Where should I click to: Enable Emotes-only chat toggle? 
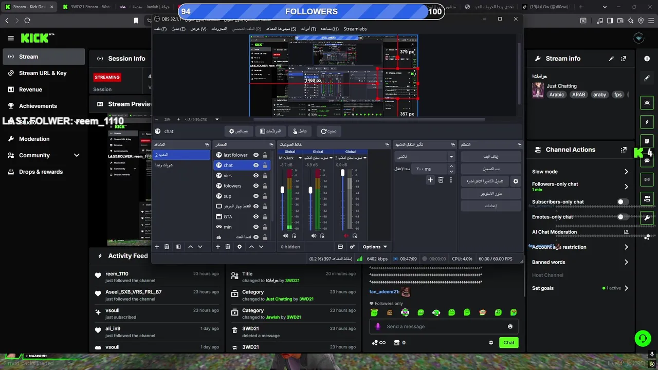point(623,217)
